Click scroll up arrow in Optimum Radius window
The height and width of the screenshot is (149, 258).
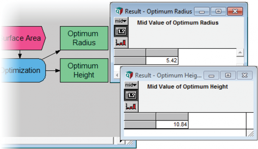pos(240,53)
